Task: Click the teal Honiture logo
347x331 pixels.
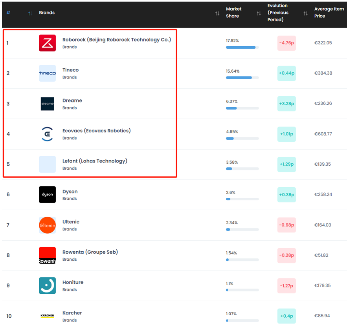Action: click(x=47, y=286)
